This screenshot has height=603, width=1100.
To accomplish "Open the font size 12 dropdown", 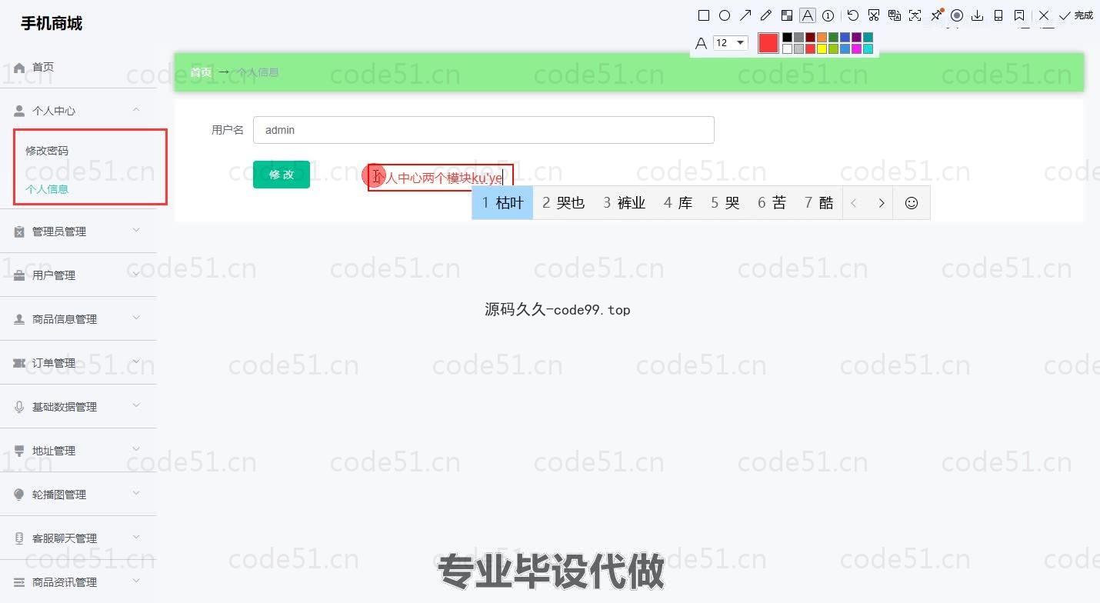I will tap(730, 43).
